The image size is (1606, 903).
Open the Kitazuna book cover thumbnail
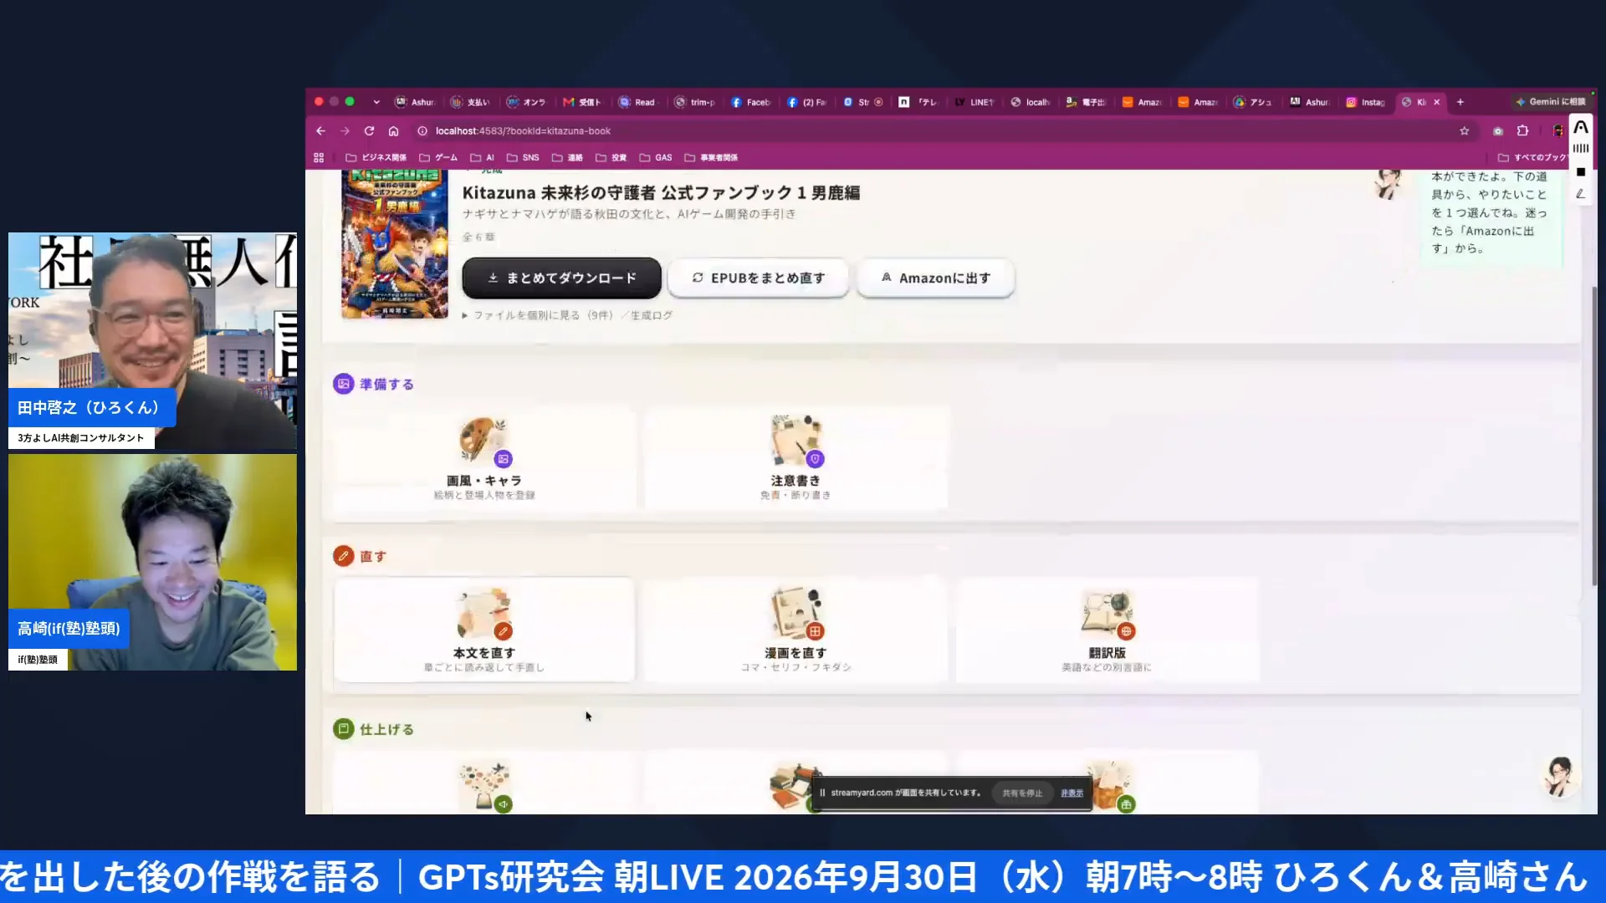(x=395, y=244)
